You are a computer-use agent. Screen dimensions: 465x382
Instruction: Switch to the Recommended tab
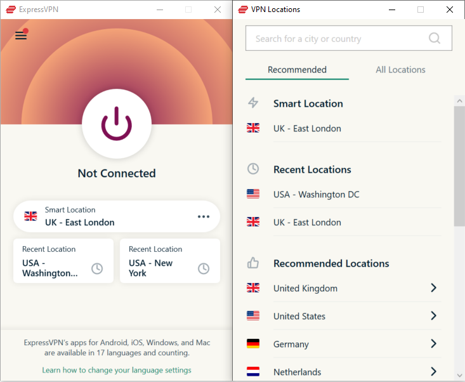click(297, 70)
